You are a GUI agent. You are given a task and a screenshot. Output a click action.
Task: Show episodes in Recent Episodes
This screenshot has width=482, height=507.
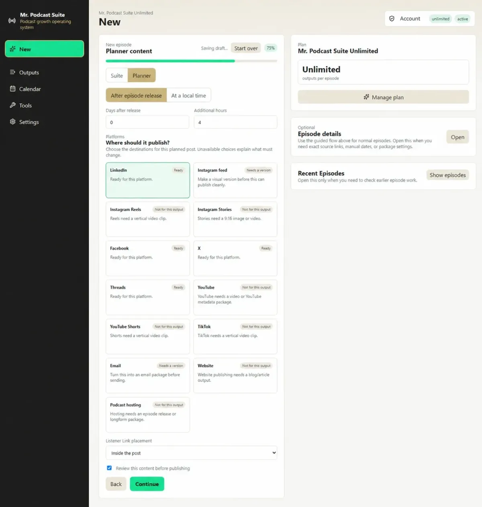447,175
